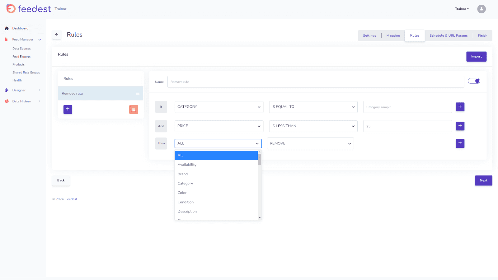
Task: Open the REMOVE action dropdown
Action: point(310,143)
